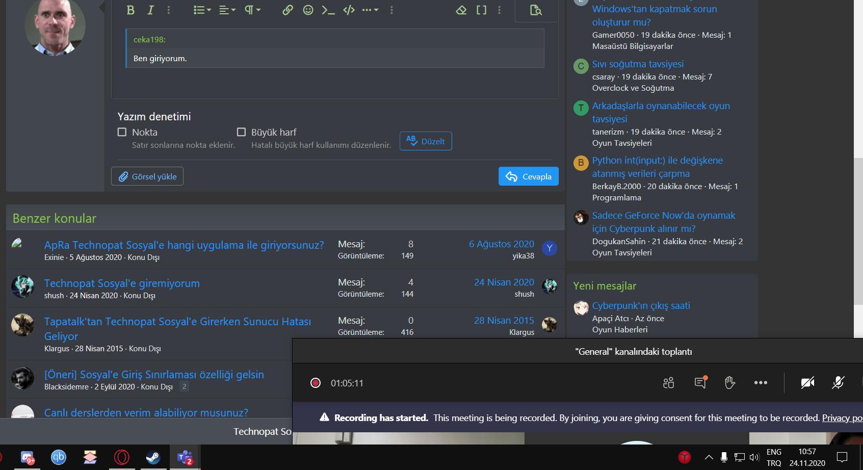
Task: Open 'Arkadaşlarla oynanabilecek oyun tavsiyesi' sidebar thread
Action: [661, 113]
